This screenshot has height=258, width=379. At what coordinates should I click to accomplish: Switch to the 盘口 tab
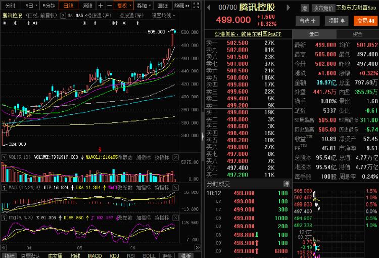point(314,34)
